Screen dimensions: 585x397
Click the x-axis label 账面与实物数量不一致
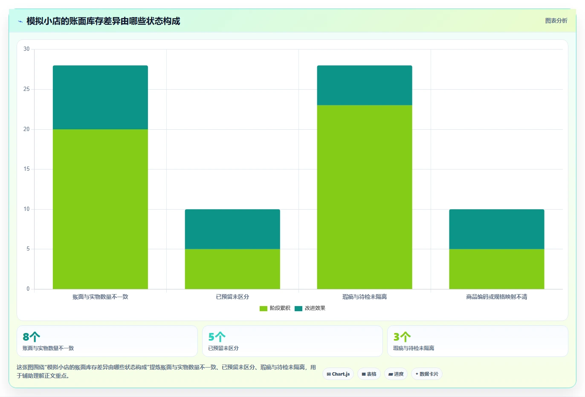[100, 297]
